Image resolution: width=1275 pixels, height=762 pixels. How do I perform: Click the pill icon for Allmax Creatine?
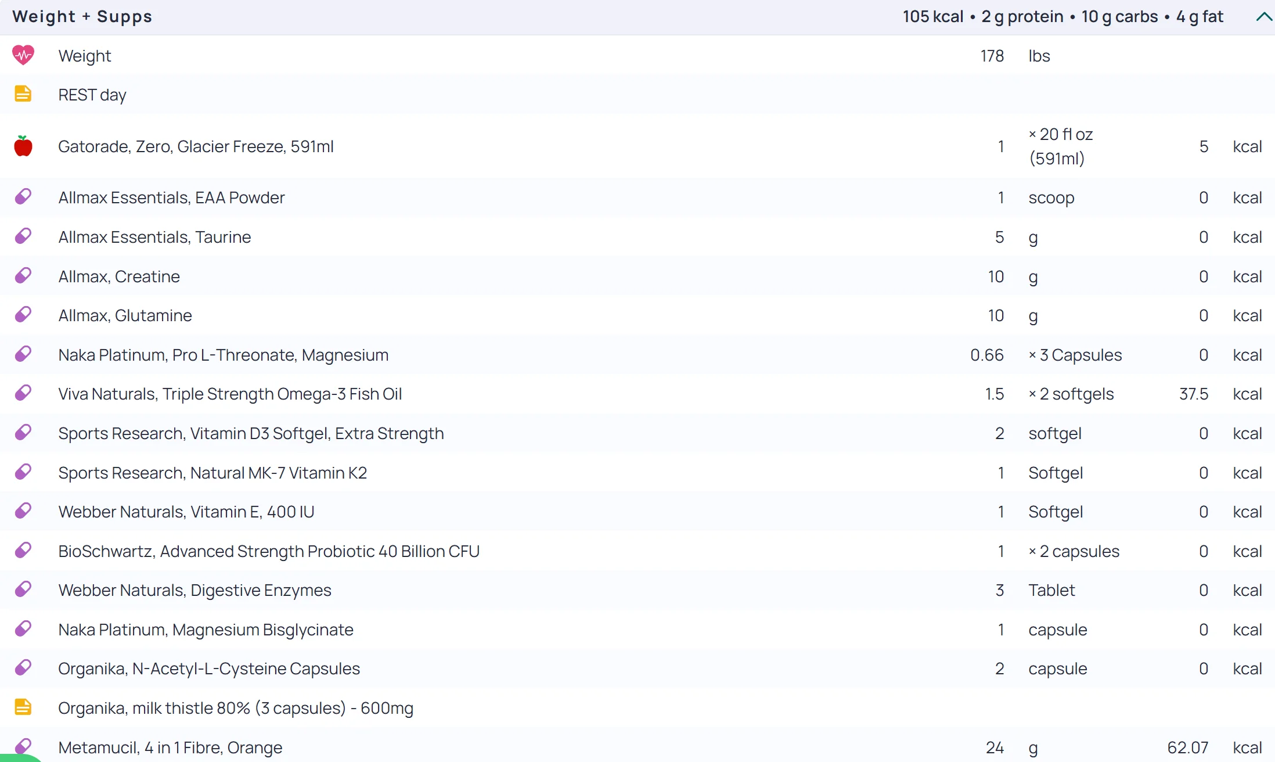pos(23,275)
